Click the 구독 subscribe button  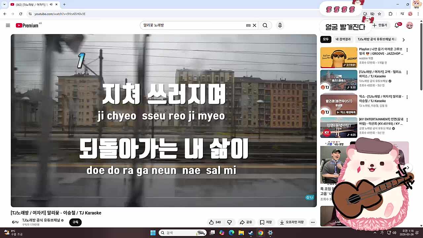pos(75,222)
